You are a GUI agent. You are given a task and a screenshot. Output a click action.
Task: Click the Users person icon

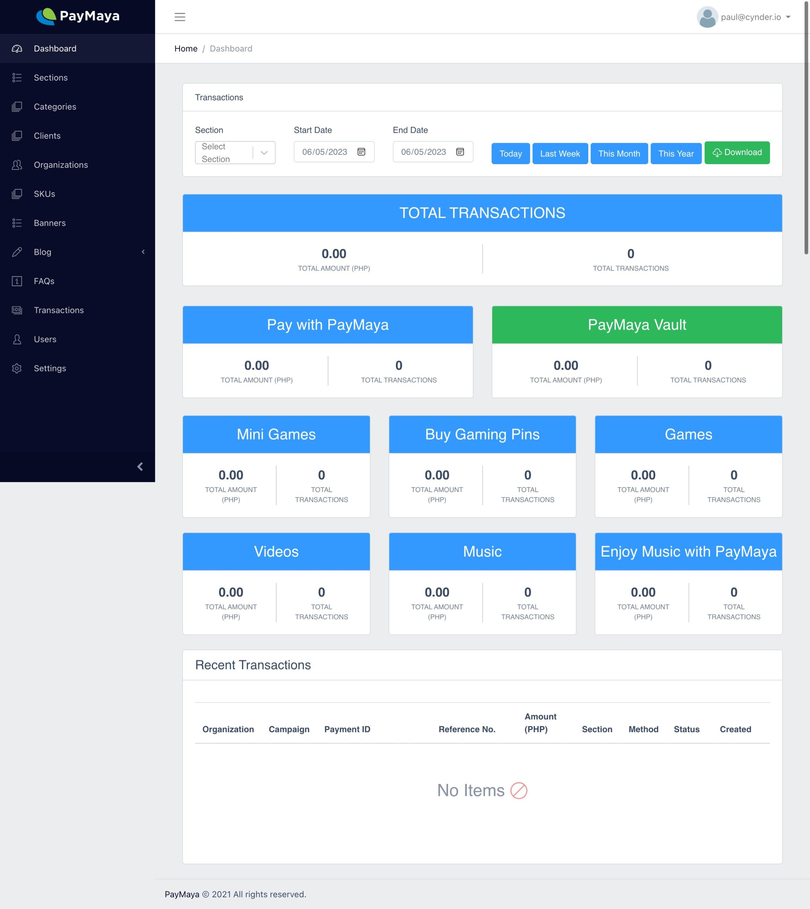(17, 339)
